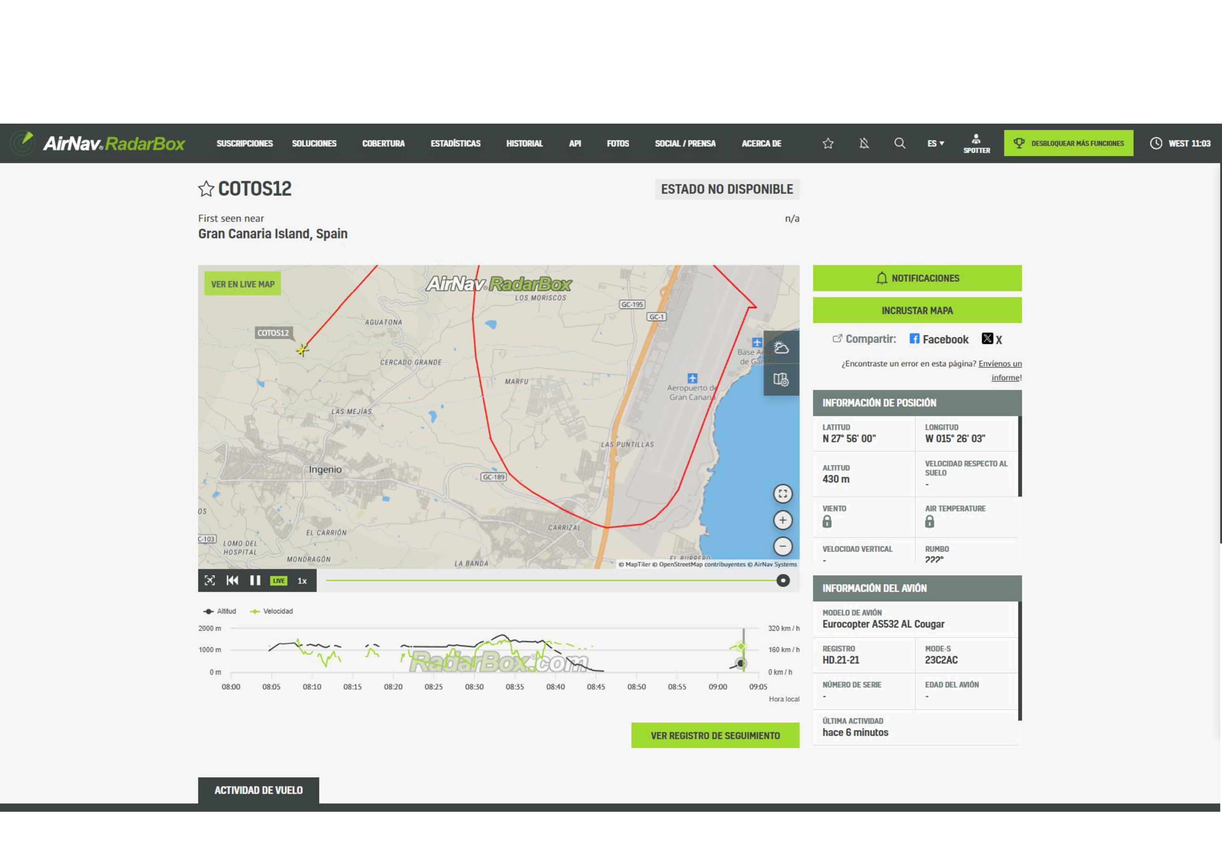
Task: Open the Historial menu
Action: point(524,143)
